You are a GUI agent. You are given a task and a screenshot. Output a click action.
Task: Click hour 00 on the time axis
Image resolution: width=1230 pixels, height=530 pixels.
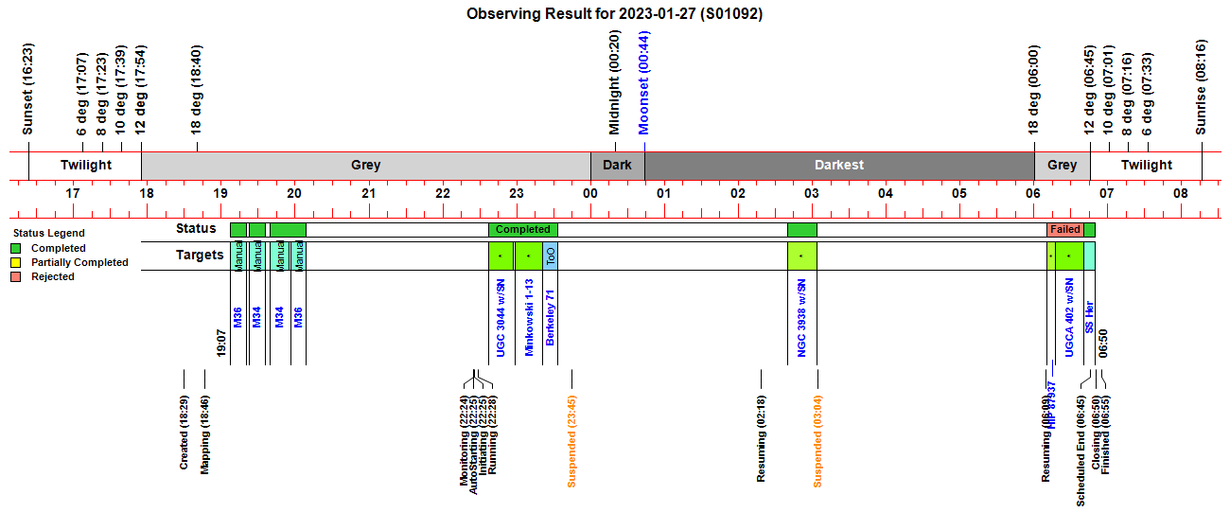(x=589, y=193)
